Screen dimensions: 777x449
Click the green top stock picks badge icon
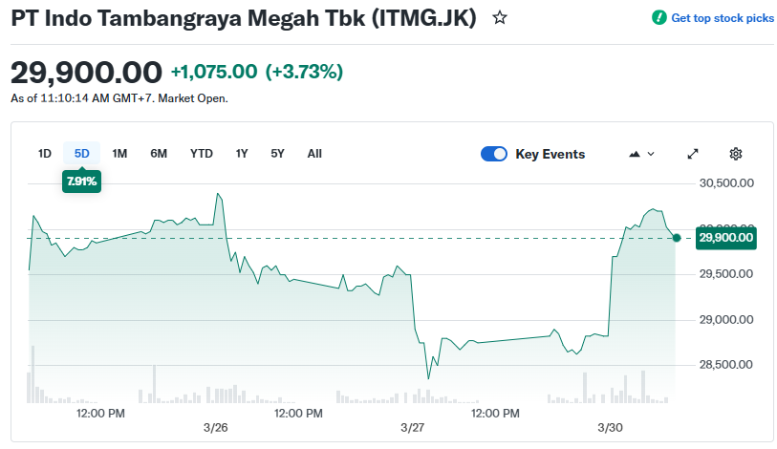(659, 18)
